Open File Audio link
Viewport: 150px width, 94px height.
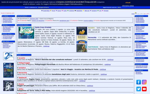coord(138,72)
